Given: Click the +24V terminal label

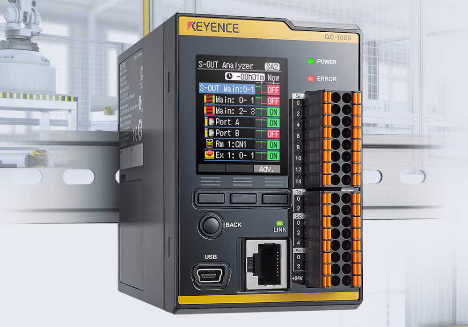Looking at the screenshot, I should pos(297,278).
